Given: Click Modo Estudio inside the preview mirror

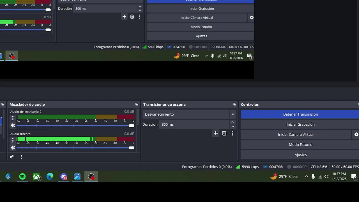Looking at the screenshot, I should click(x=201, y=27).
